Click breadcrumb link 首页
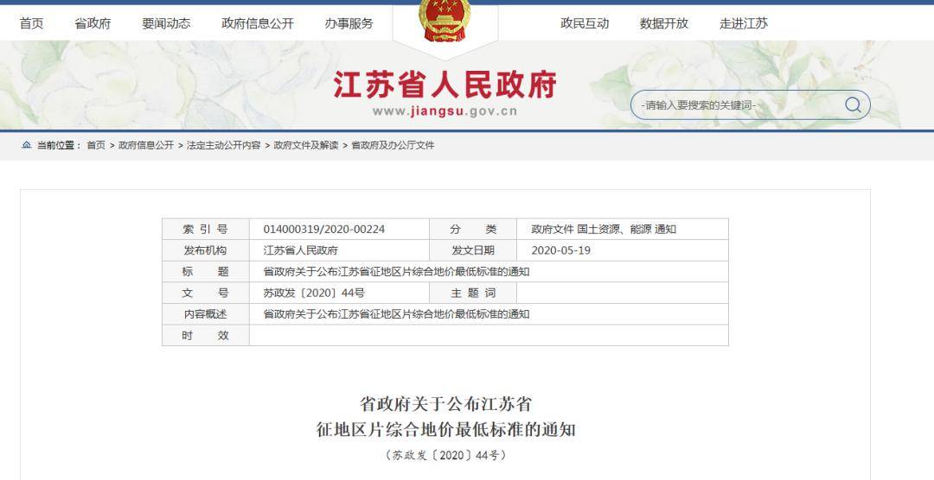 [96, 145]
